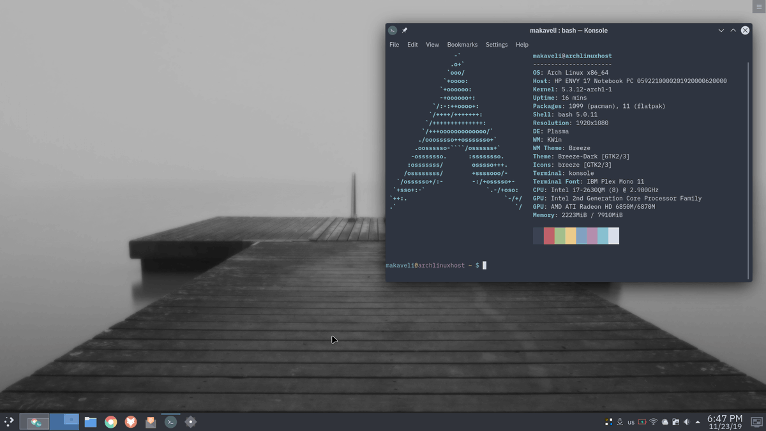The height and width of the screenshot is (431, 766).
Task: Click the yellow color block in neofetch
Action: click(571, 236)
